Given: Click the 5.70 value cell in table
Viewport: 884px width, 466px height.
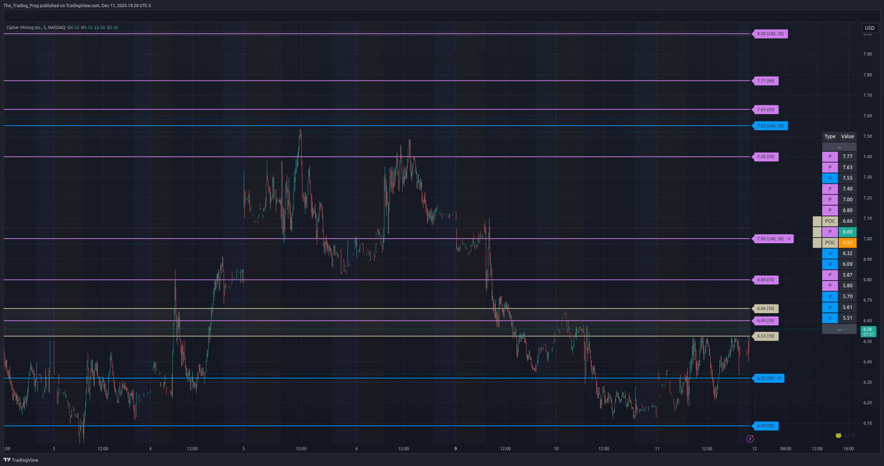Looking at the screenshot, I should tap(848, 296).
